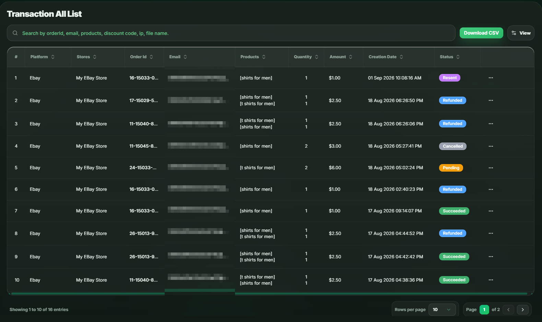Open actions menu for row 7
Image resolution: width=542 pixels, height=322 pixels.
pos(491,211)
